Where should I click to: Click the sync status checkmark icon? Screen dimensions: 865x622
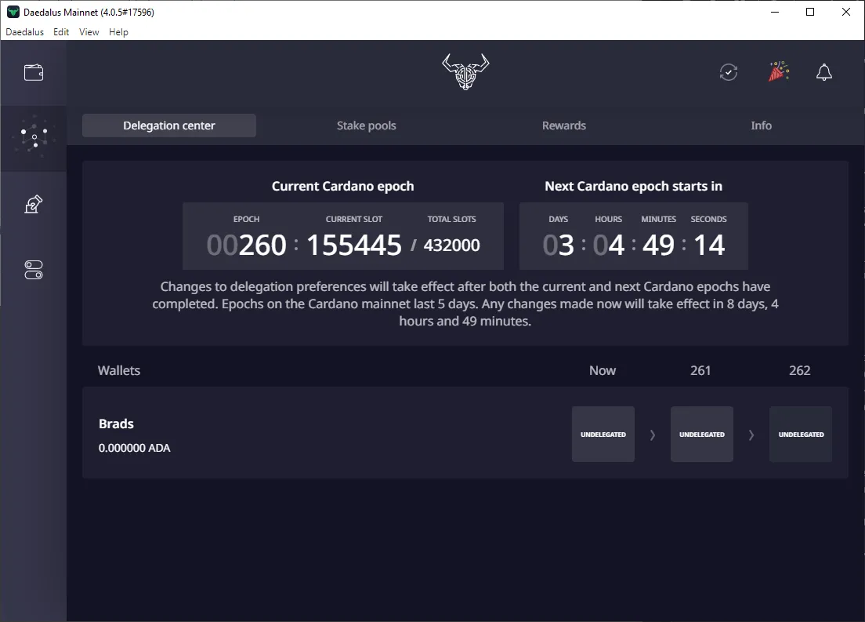(x=728, y=72)
